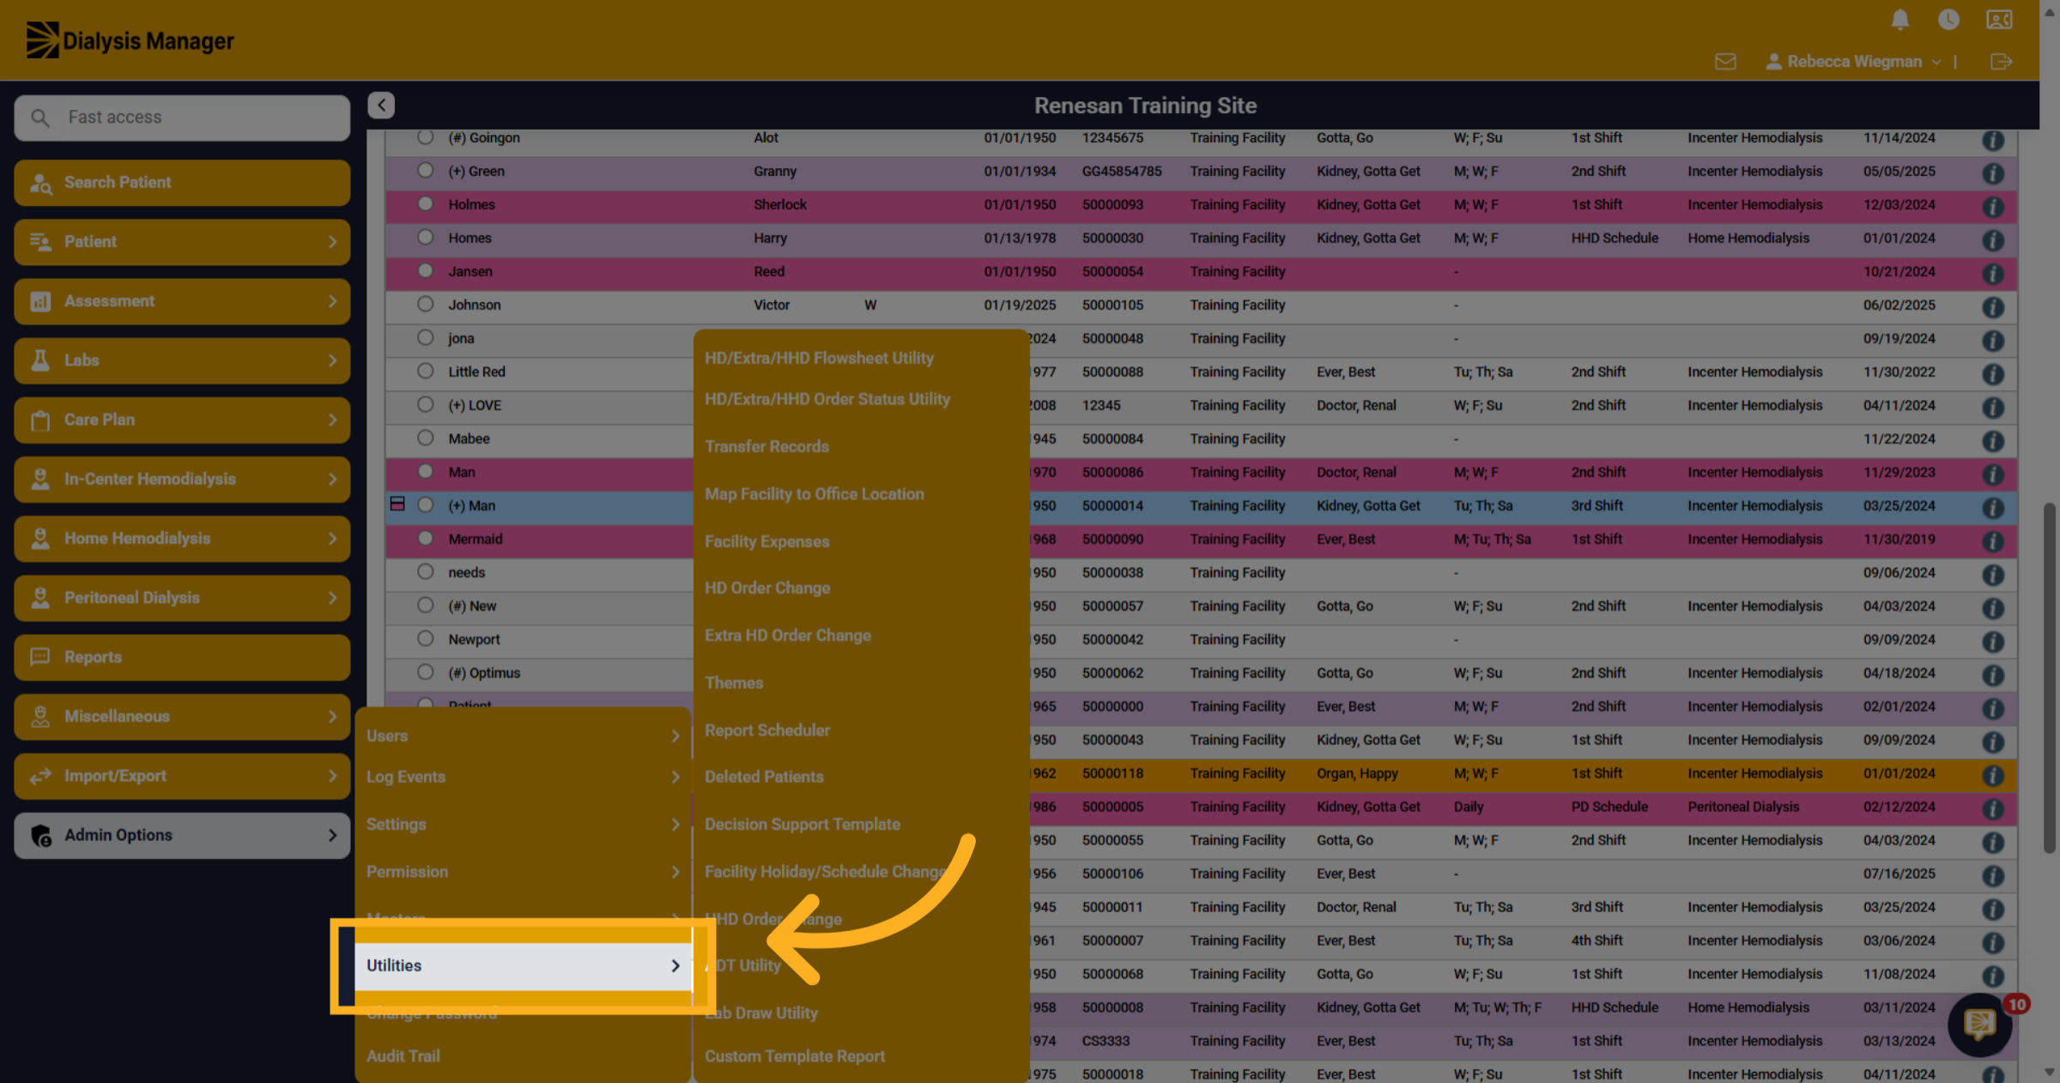This screenshot has width=2060, height=1083.
Task: Select Audit Trail in Admin submenu
Action: (403, 1056)
